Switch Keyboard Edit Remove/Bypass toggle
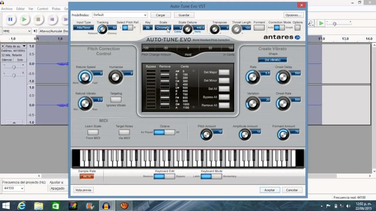This screenshot has width=376, height=211. click(x=164, y=176)
